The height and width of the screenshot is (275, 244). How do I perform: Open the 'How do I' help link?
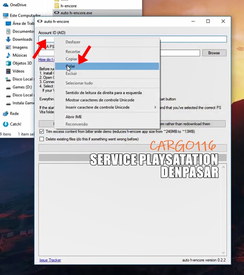pyautogui.click(x=46, y=59)
